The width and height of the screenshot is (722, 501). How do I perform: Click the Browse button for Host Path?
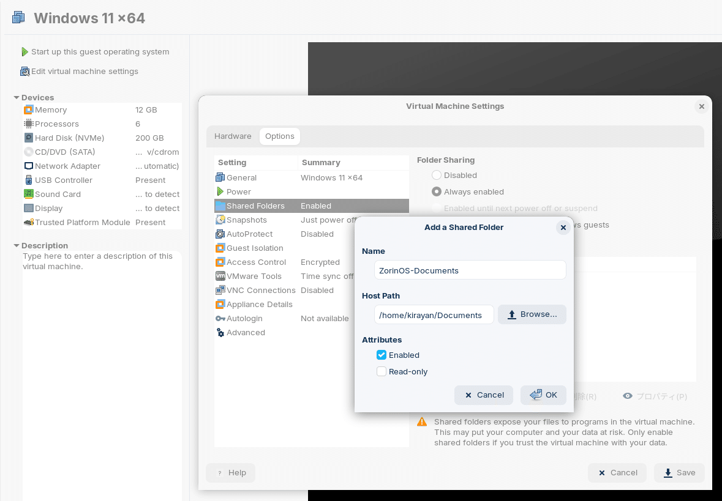click(532, 314)
